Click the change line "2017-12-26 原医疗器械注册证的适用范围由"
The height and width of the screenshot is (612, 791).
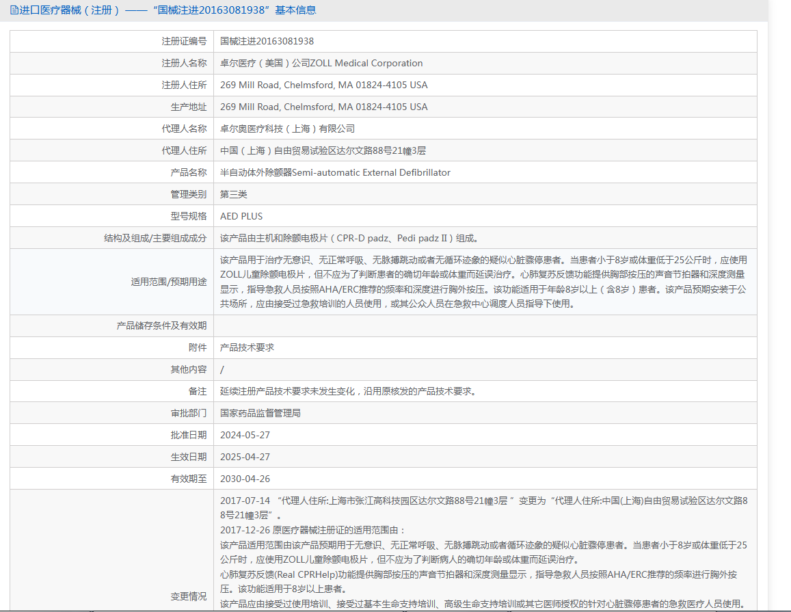312,530
